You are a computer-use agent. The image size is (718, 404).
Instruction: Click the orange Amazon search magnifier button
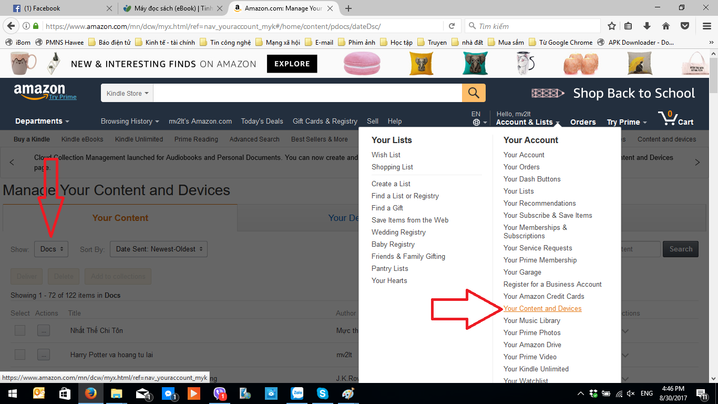point(474,93)
